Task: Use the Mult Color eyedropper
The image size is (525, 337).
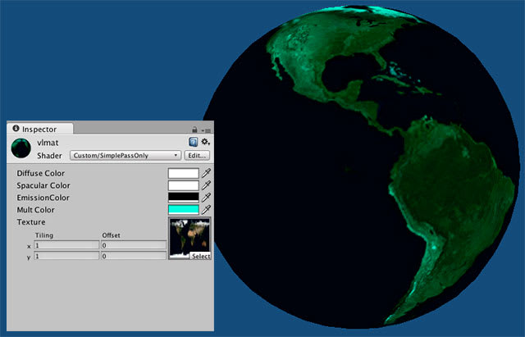Action: click(207, 210)
